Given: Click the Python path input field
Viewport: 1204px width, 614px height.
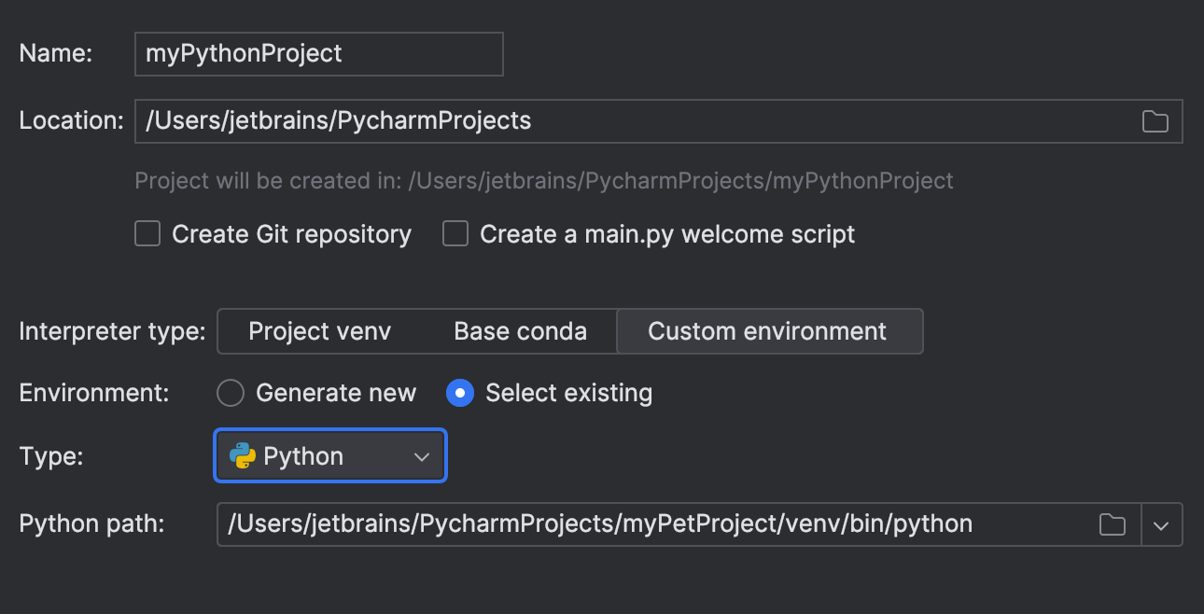Looking at the screenshot, I should pyautogui.click(x=653, y=523).
